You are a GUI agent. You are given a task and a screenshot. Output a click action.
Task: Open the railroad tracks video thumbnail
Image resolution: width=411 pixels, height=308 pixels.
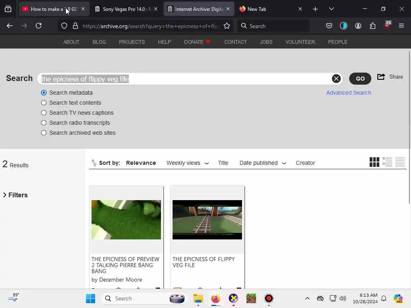207,220
